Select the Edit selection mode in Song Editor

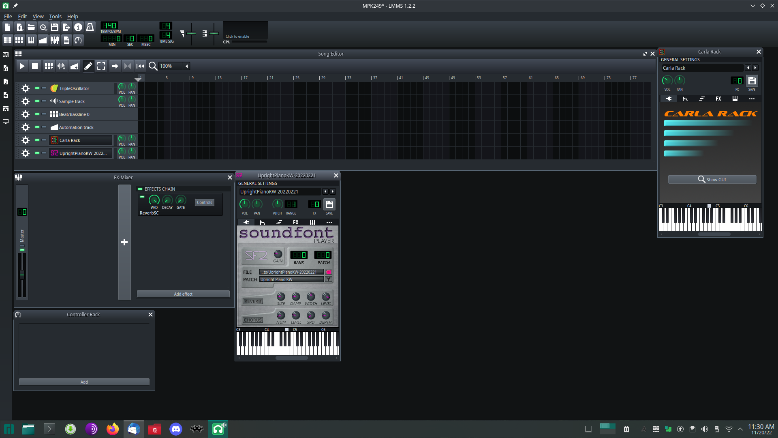[101, 66]
